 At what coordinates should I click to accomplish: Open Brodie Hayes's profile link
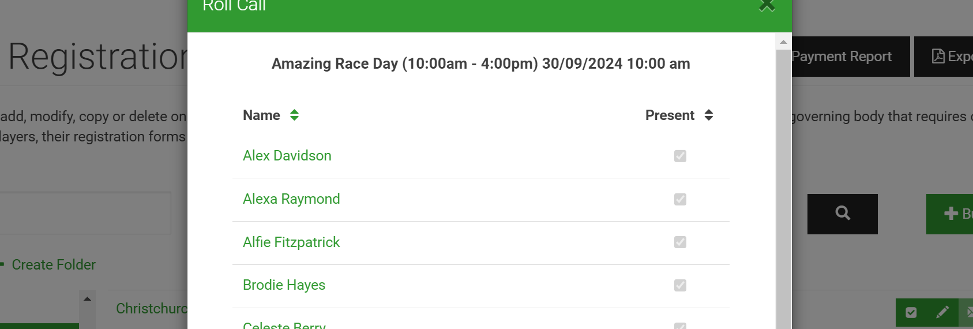point(284,285)
